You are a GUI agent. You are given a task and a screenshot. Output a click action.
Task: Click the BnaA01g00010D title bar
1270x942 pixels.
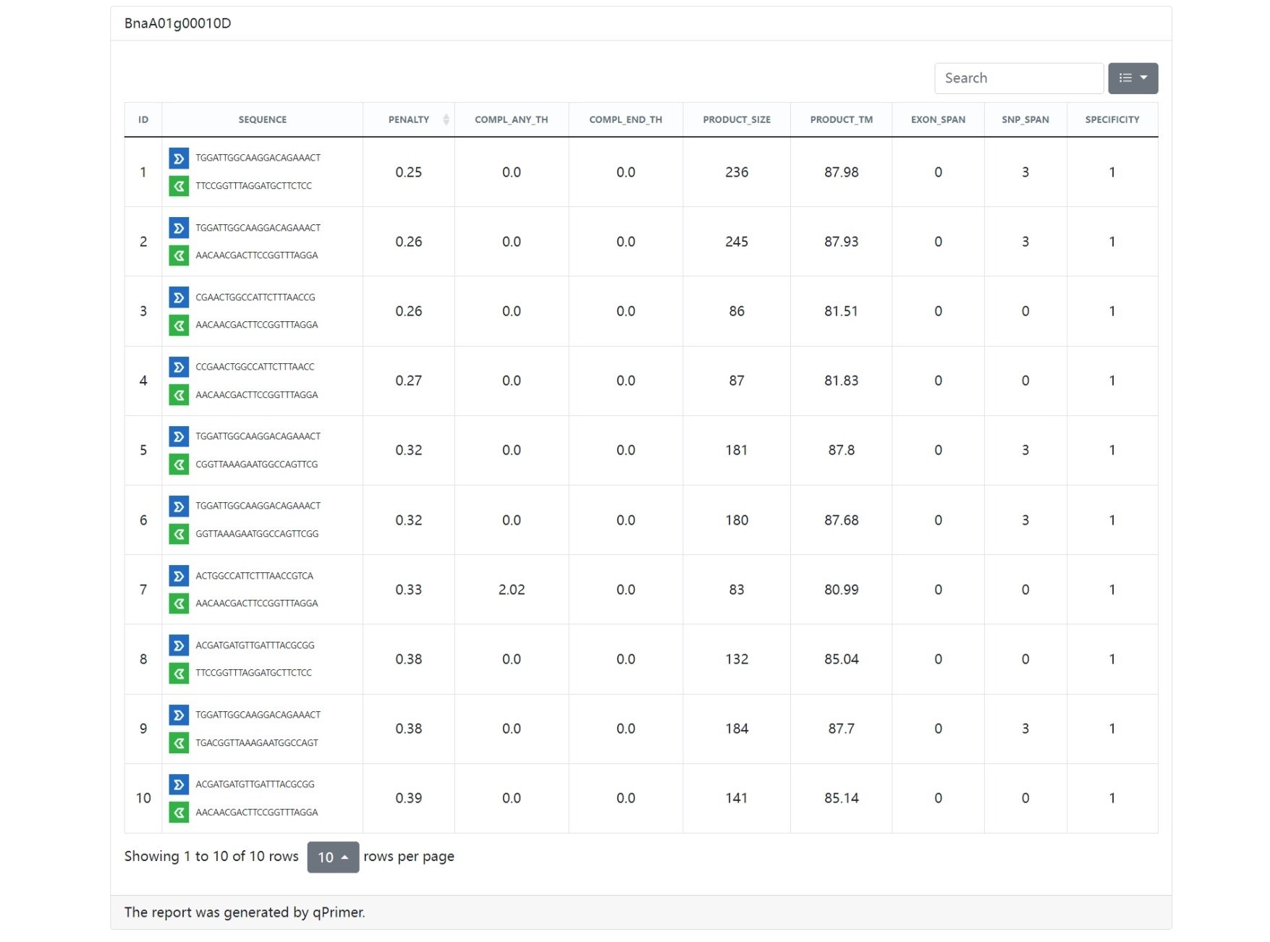(177, 22)
